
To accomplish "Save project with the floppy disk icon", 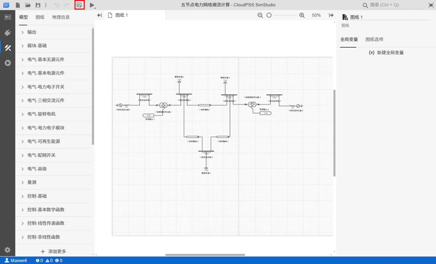I will click(x=38, y=5).
